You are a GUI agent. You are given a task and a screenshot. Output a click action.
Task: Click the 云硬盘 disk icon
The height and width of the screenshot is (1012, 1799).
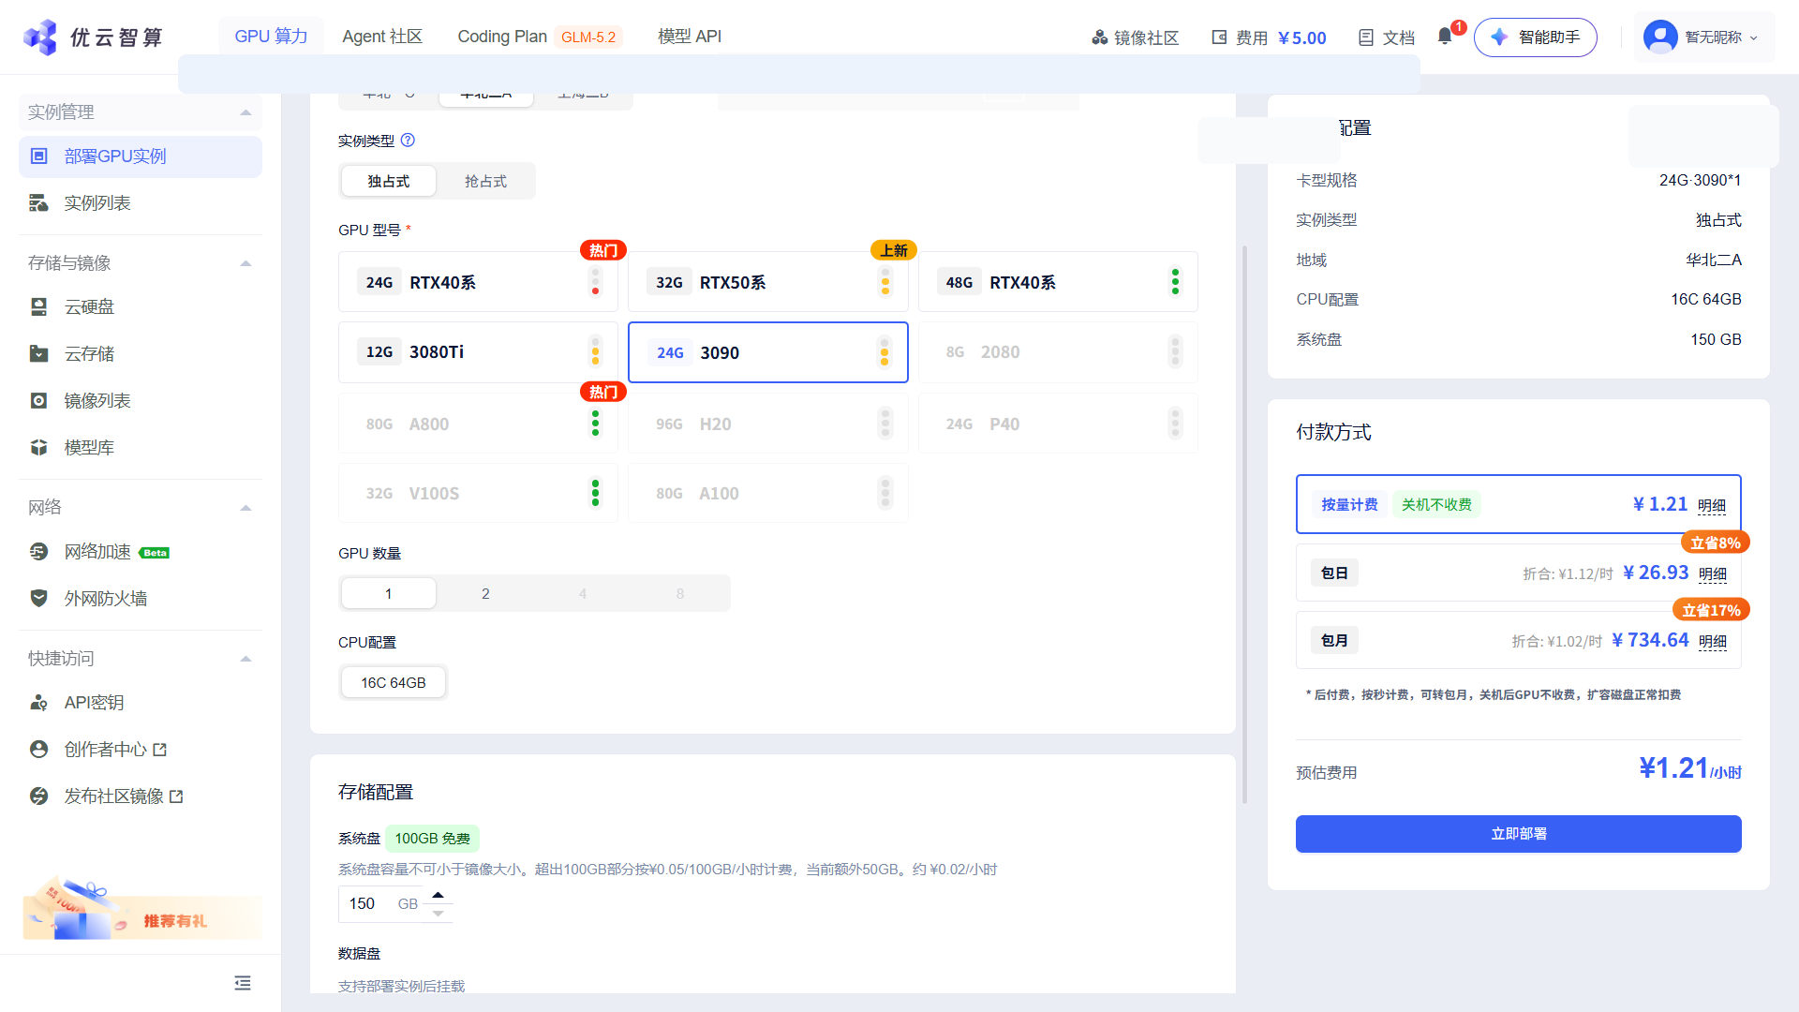coord(39,307)
